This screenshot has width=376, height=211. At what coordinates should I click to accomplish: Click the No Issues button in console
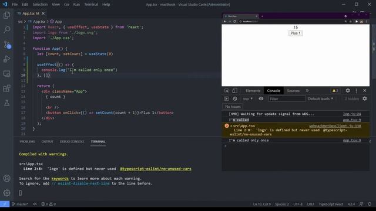coord(233,107)
